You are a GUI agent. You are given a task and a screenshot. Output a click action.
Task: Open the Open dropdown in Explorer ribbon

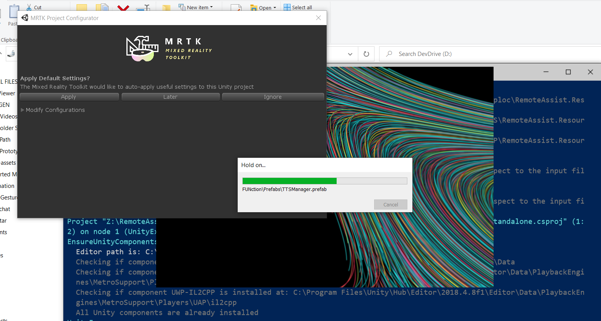tap(263, 8)
